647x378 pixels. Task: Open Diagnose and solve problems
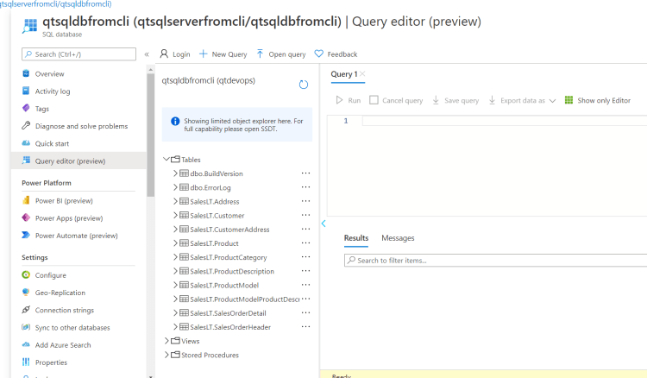[x=75, y=126]
